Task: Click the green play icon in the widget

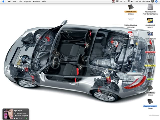Action: click(26, 118)
